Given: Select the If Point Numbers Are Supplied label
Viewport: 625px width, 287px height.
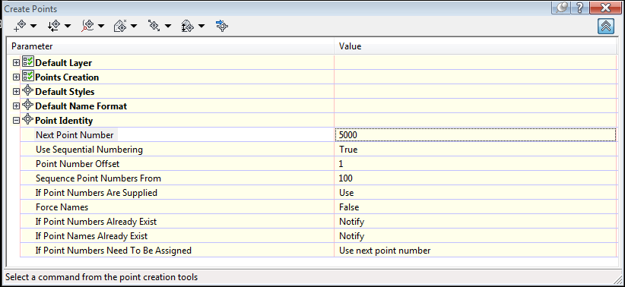Looking at the screenshot, I should 97,193.
